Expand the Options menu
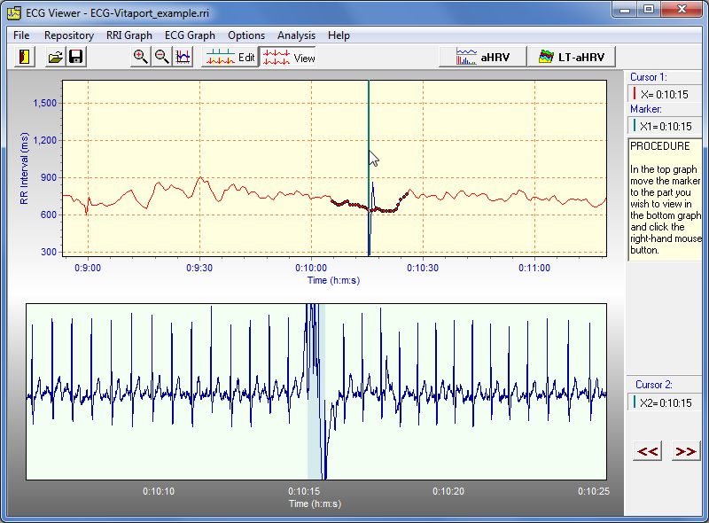709x523 pixels. (246, 35)
